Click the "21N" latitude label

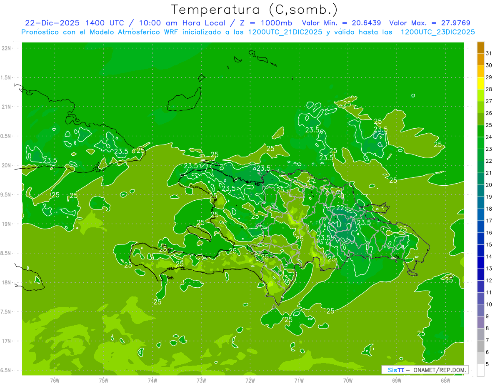click(6, 107)
